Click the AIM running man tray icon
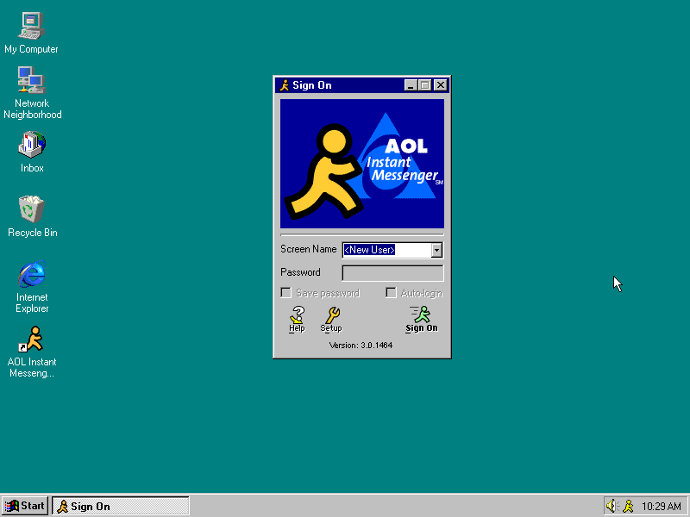 [629, 506]
